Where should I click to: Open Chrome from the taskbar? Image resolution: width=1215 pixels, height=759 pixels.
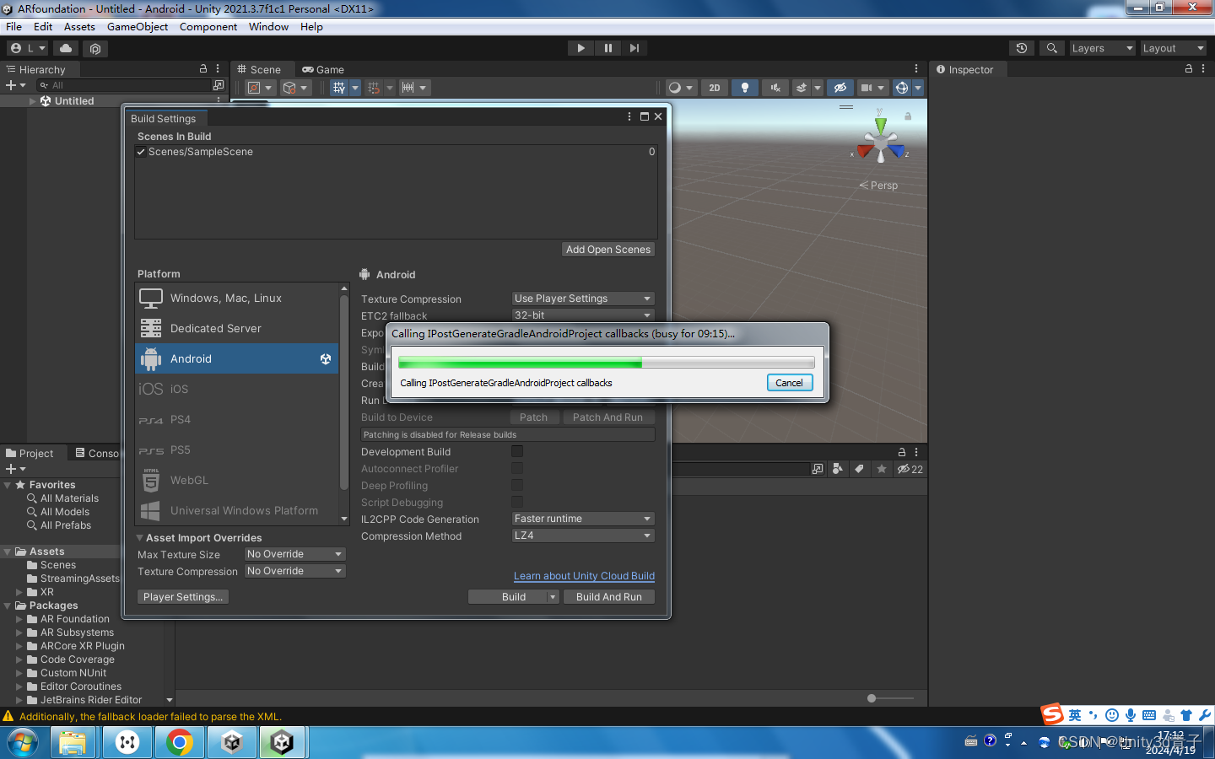pos(179,742)
